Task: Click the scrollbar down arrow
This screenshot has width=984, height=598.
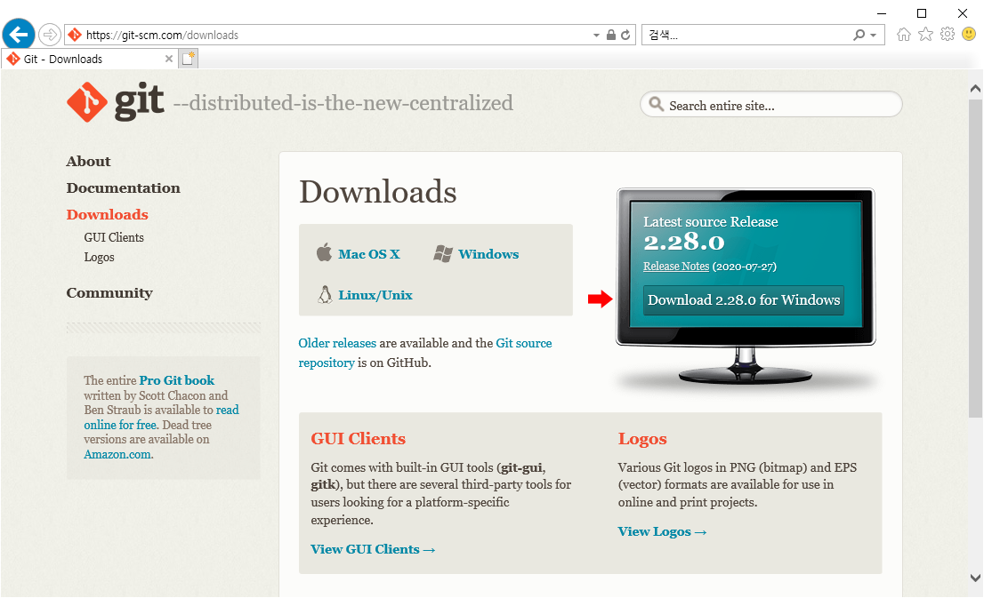Action: pos(975,578)
